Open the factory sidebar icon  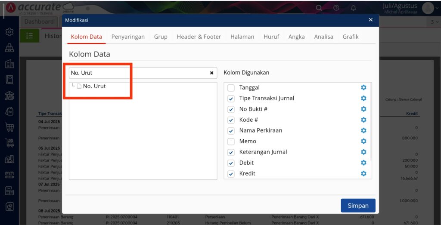point(9,159)
